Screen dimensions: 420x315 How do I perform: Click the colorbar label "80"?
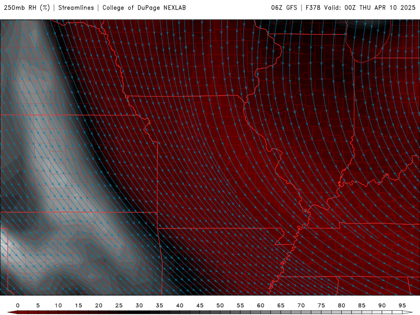click(342, 306)
